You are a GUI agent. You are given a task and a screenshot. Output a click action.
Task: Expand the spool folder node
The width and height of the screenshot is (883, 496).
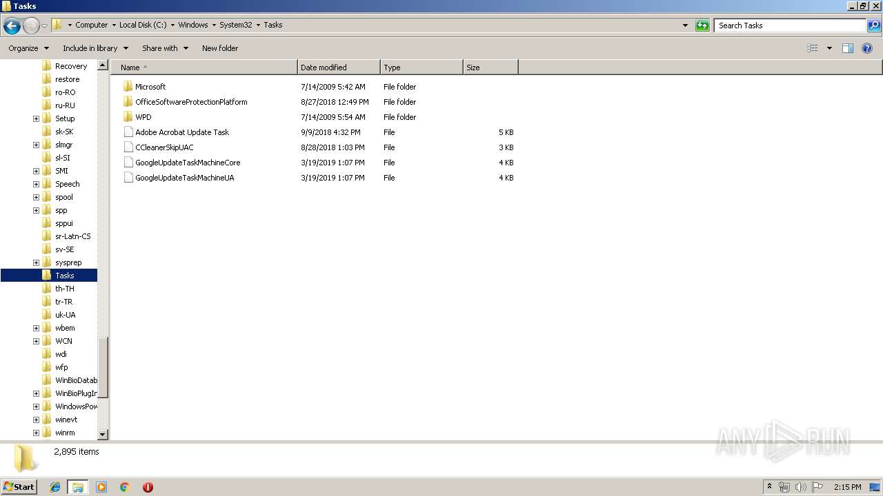(x=36, y=197)
